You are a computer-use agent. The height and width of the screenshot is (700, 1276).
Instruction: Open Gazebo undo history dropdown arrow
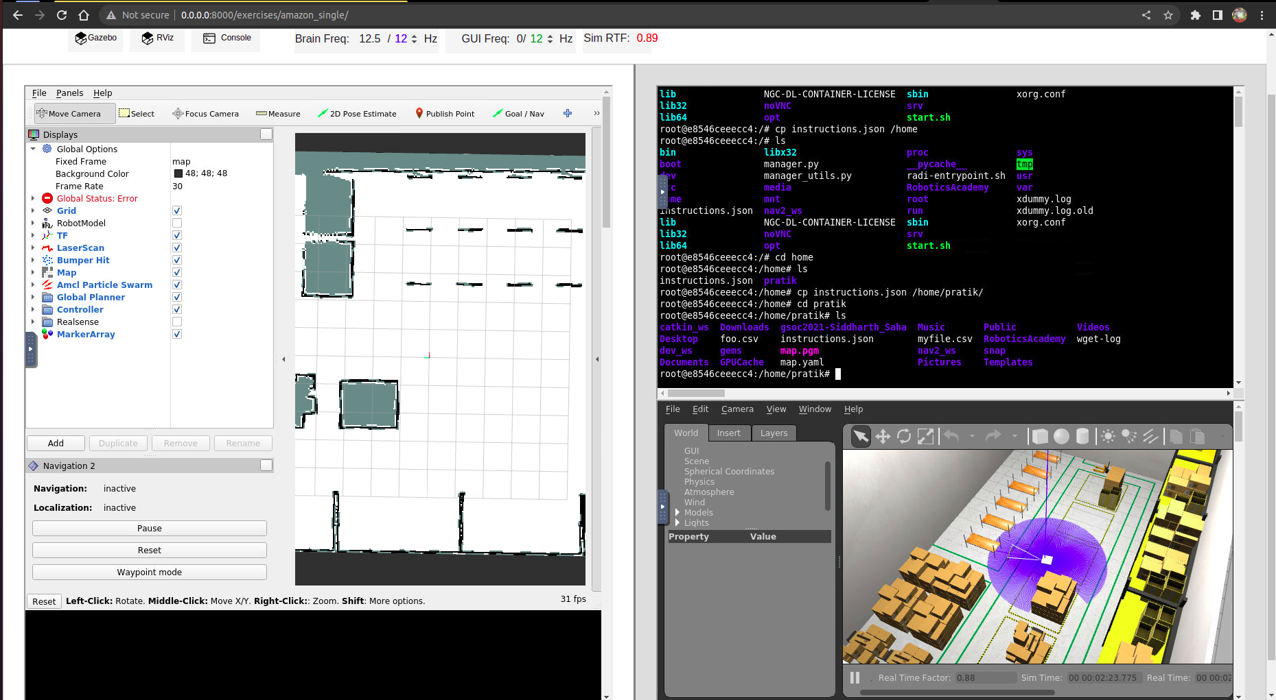click(972, 436)
